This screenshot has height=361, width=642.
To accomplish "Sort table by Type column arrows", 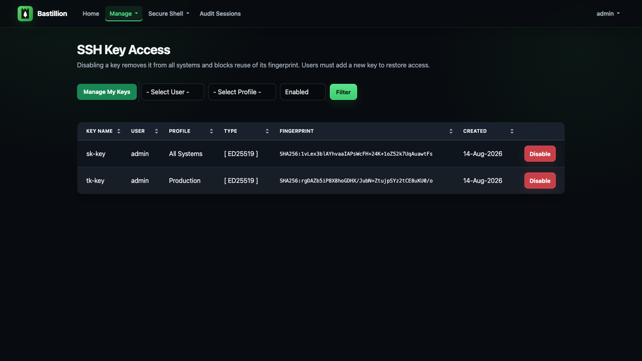I will [x=267, y=131].
